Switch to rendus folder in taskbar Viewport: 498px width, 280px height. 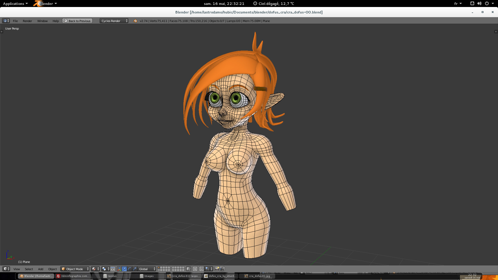[110, 276]
